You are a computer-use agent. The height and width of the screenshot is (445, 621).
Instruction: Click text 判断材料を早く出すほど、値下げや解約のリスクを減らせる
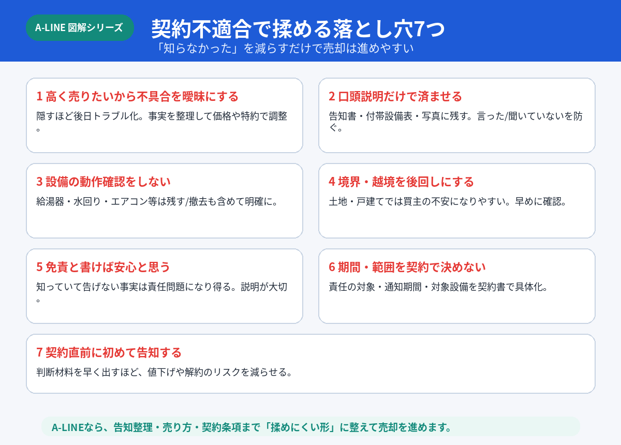(x=165, y=372)
